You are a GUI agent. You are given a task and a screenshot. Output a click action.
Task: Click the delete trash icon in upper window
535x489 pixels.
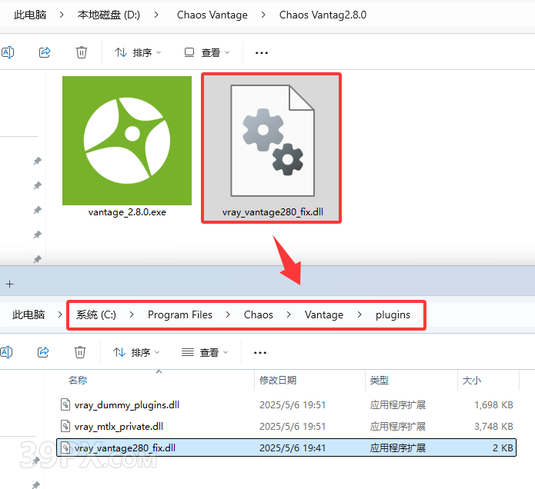[81, 52]
